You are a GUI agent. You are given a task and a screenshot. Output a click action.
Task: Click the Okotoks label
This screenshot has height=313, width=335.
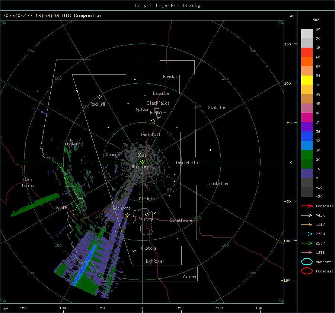tap(149, 248)
